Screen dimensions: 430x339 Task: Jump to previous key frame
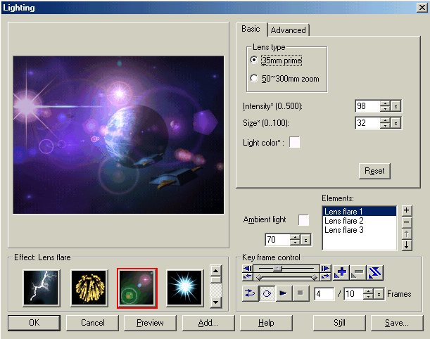(247, 276)
